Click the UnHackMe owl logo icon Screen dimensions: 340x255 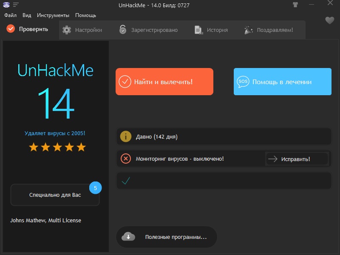pos(6,5)
